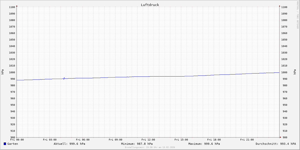This screenshot has width=300, height=150.
Task: Click the Fri 00:00 time label
Action: coord(17,140)
